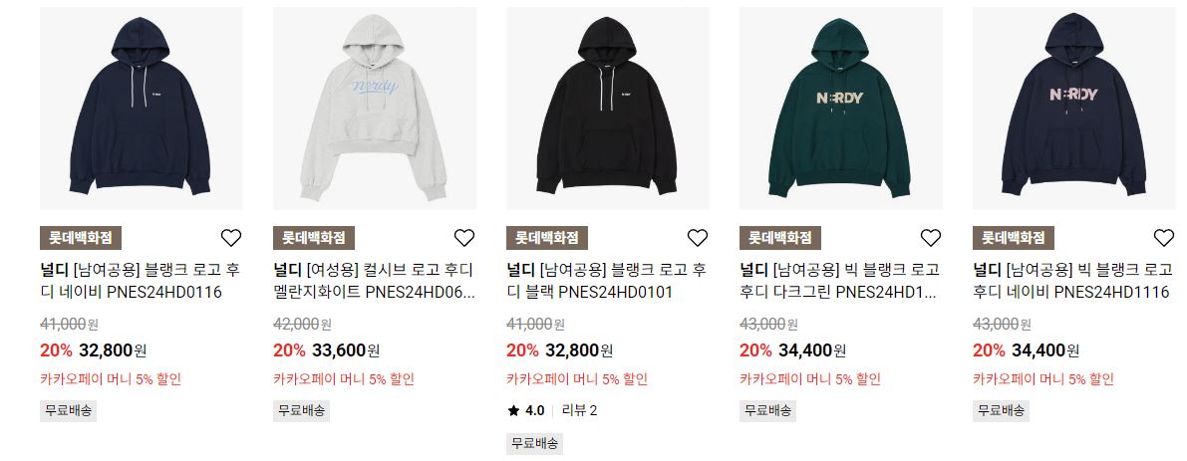Viewport: 1187px width, 461px height.
Task: Click 롯데백화점 badge on dark green hoodie
Action: (x=780, y=238)
